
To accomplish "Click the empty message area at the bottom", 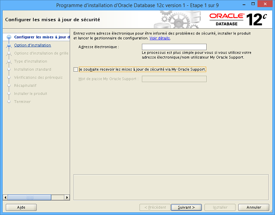I will pos(171,187).
